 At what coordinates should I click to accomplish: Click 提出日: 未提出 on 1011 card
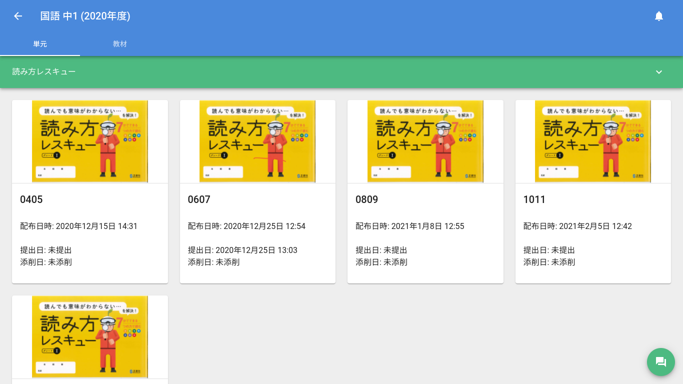click(x=549, y=250)
